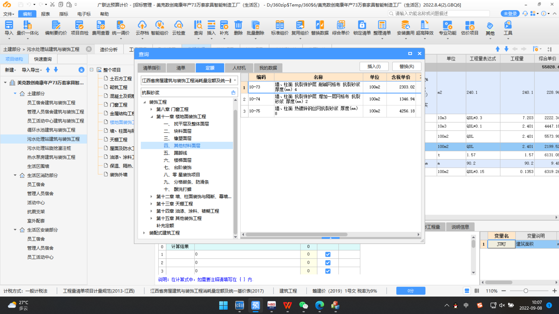Click the function search box 请输入功能名称
Image resolution: width=559 pixels, height=314 pixels.
tap(439, 13)
